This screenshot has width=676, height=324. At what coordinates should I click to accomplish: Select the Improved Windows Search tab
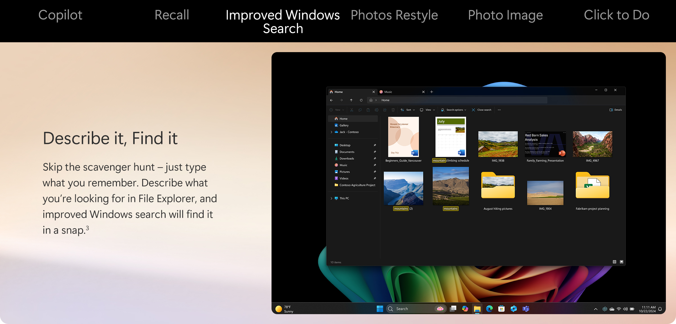[283, 22]
